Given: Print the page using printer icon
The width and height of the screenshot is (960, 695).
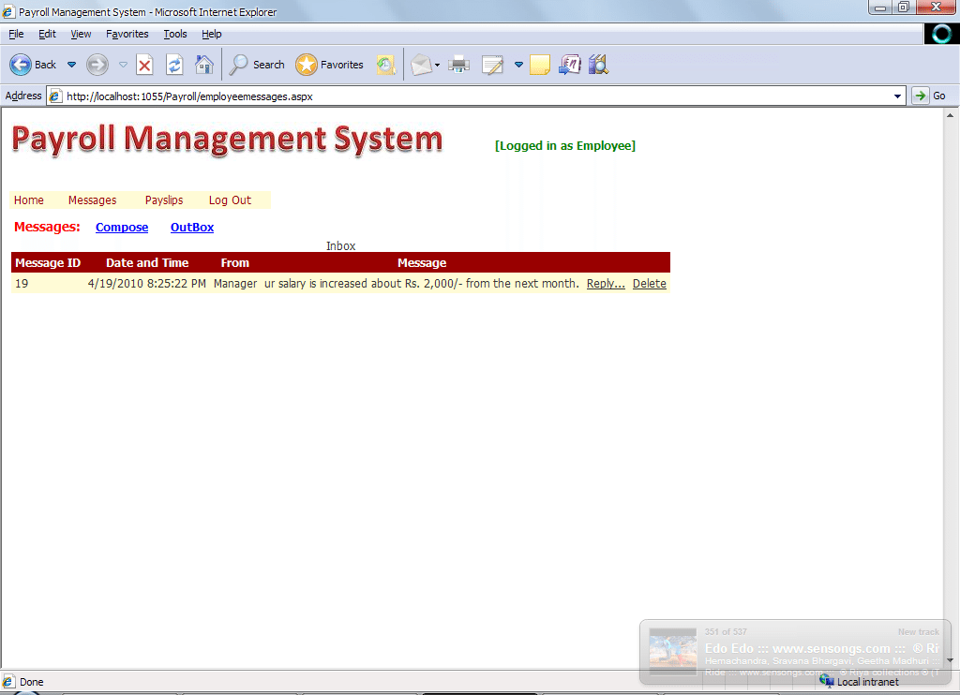Looking at the screenshot, I should click(x=458, y=65).
